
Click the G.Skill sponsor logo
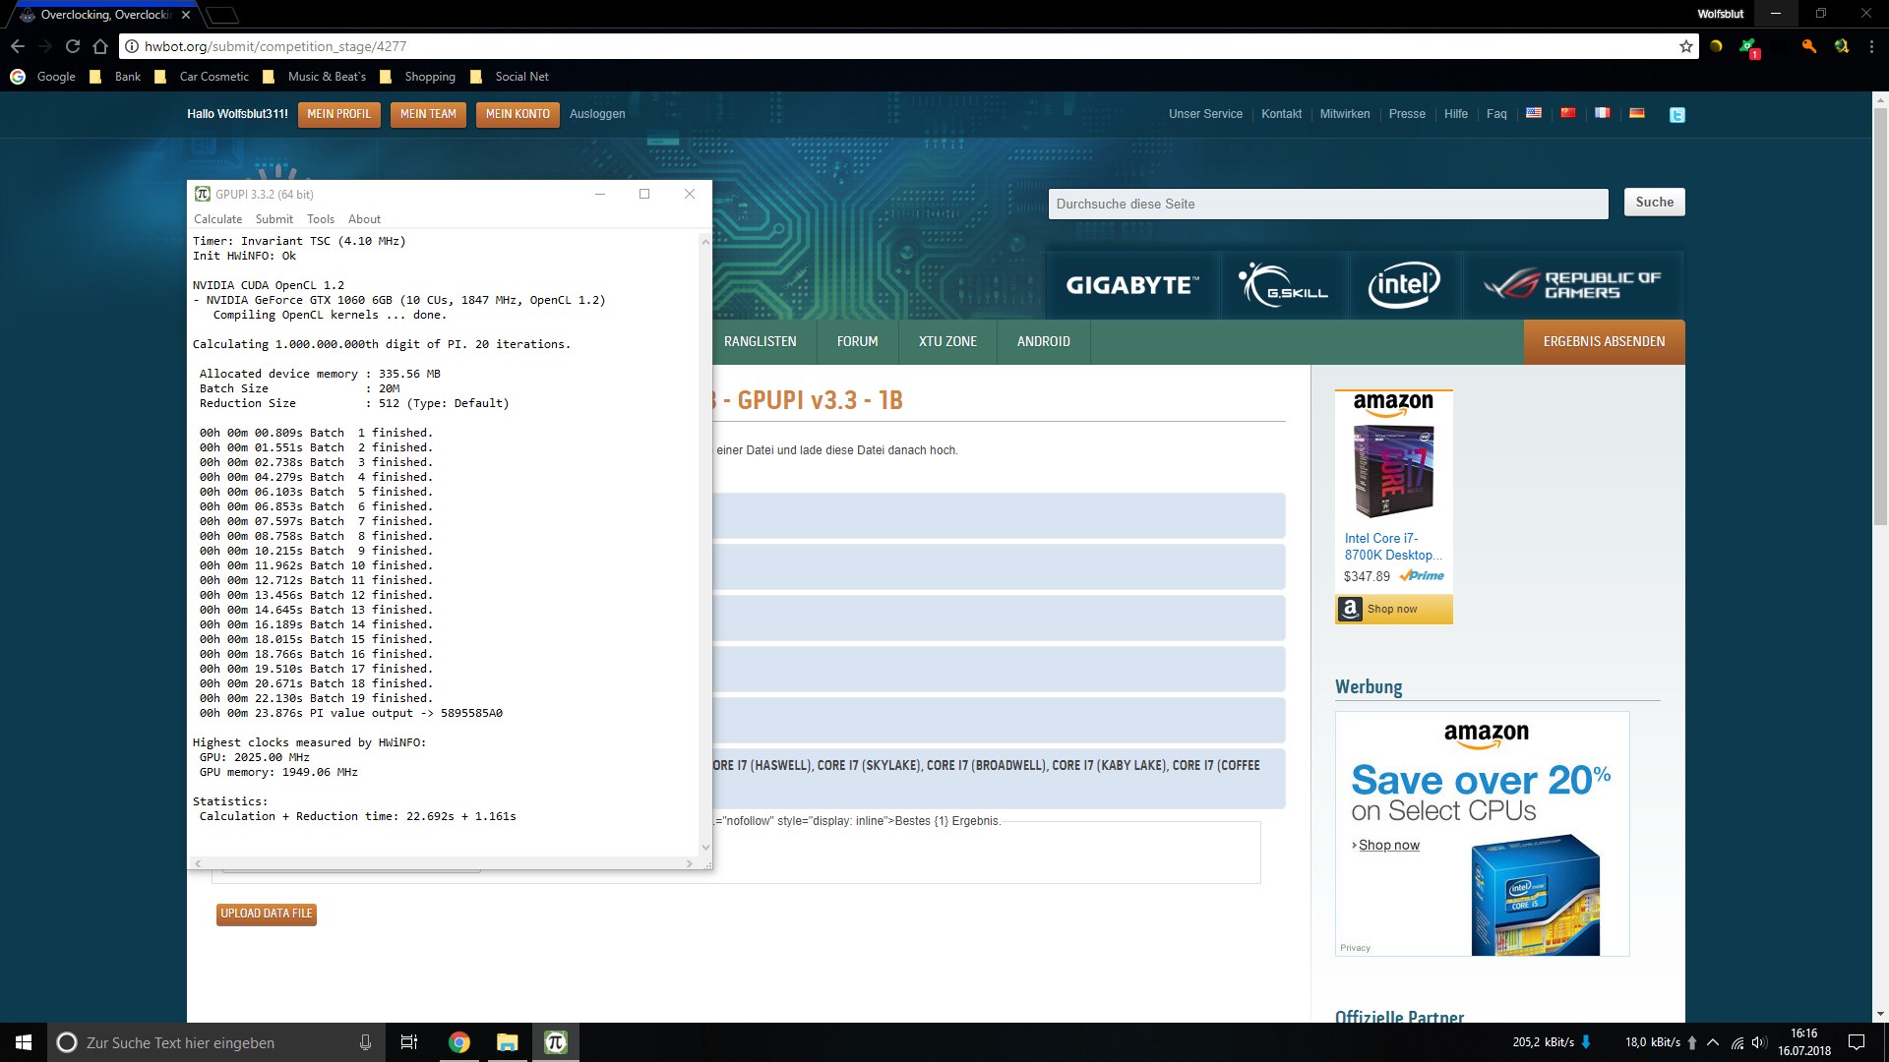[1284, 285]
